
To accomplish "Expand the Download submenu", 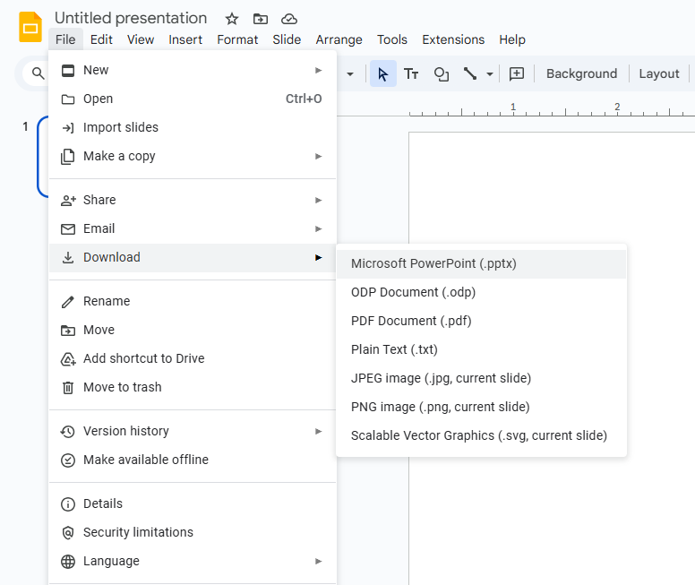I will 193,257.
